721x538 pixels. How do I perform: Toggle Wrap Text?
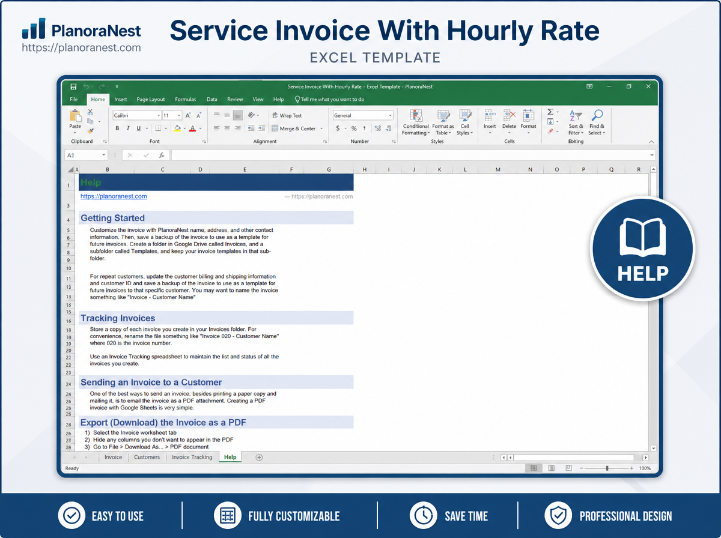pos(287,115)
